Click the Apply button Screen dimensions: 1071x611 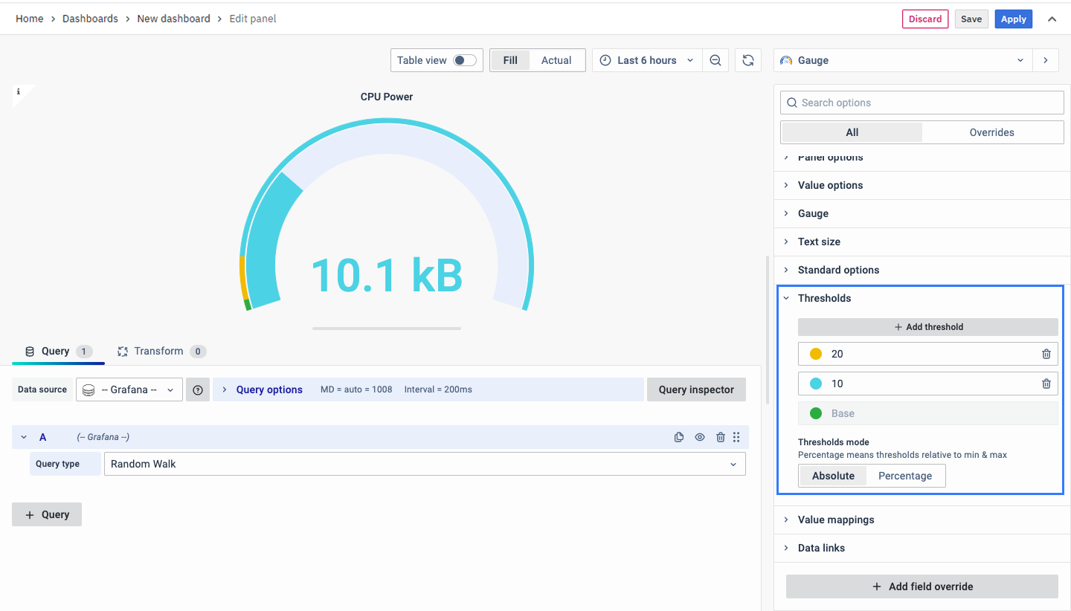coord(1013,19)
